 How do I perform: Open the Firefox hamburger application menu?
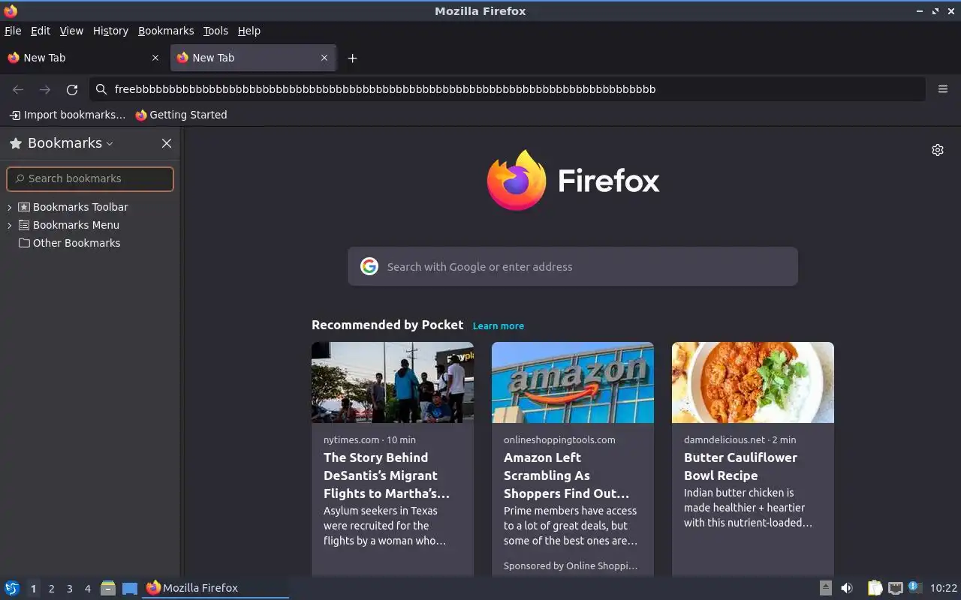[x=943, y=89]
